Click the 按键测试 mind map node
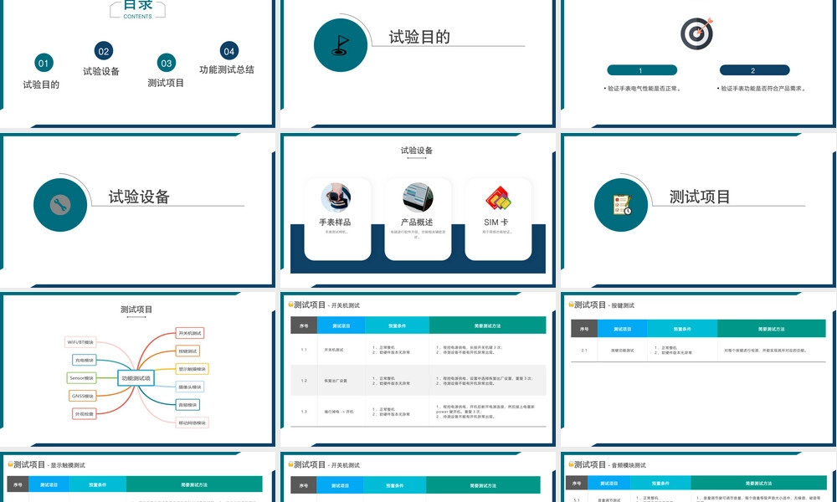Viewport: 837px width, 502px height. click(187, 351)
